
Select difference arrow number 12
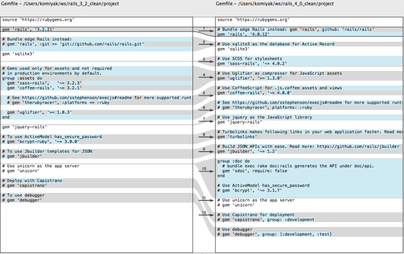click(x=206, y=215)
